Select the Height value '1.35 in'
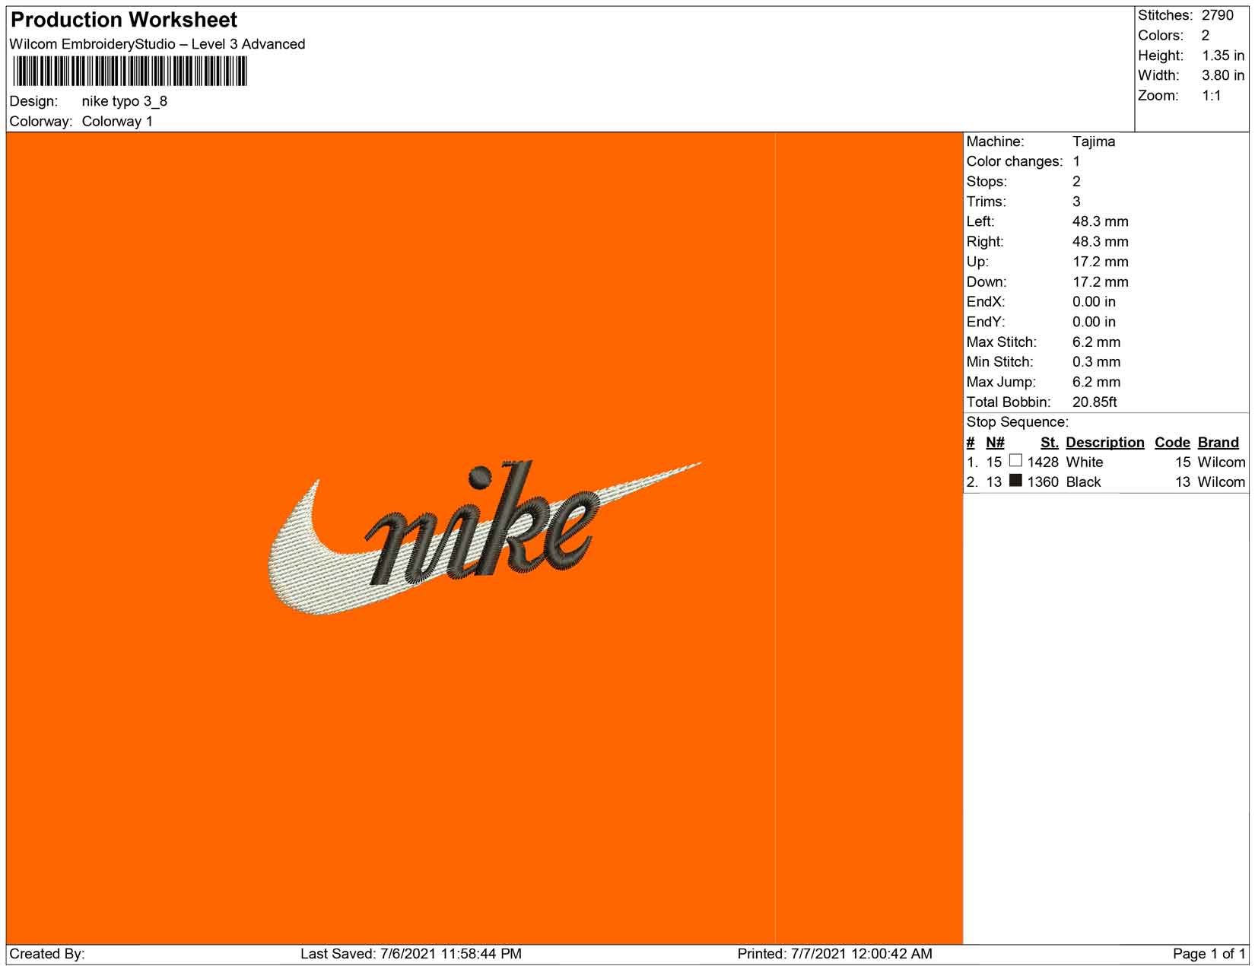1255x966 pixels. click(x=1223, y=56)
